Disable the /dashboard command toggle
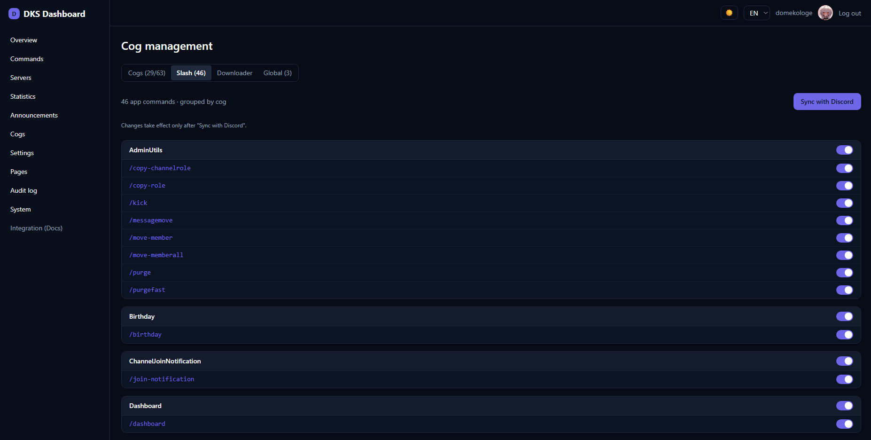This screenshot has width=871, height=440. (x=845, y=424)
